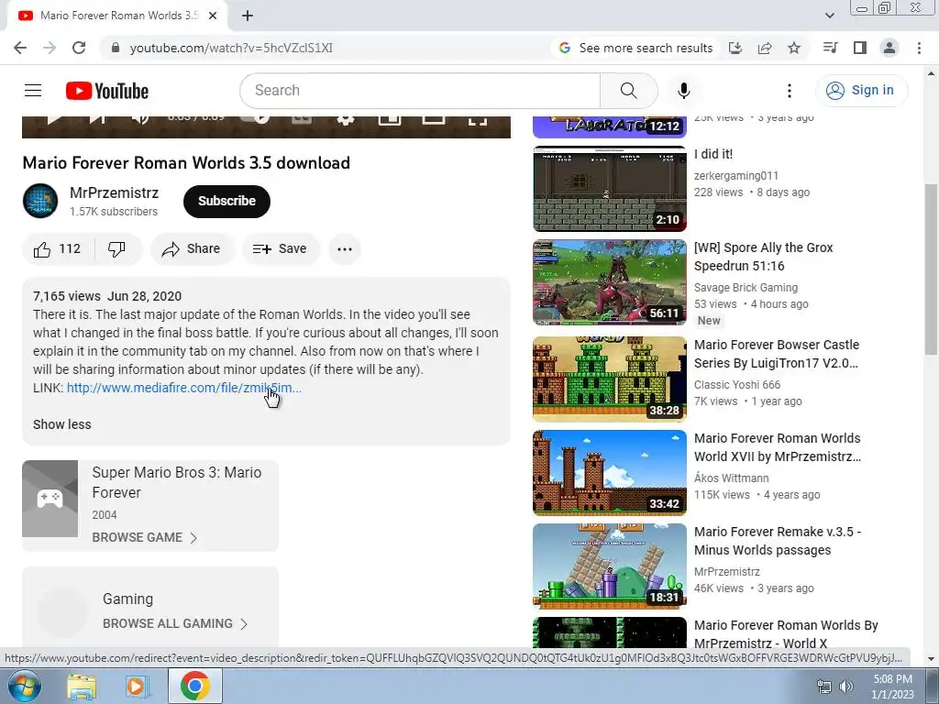Skip to next video in player
This screenshot has width=939, height=704.
pos(97,120)
